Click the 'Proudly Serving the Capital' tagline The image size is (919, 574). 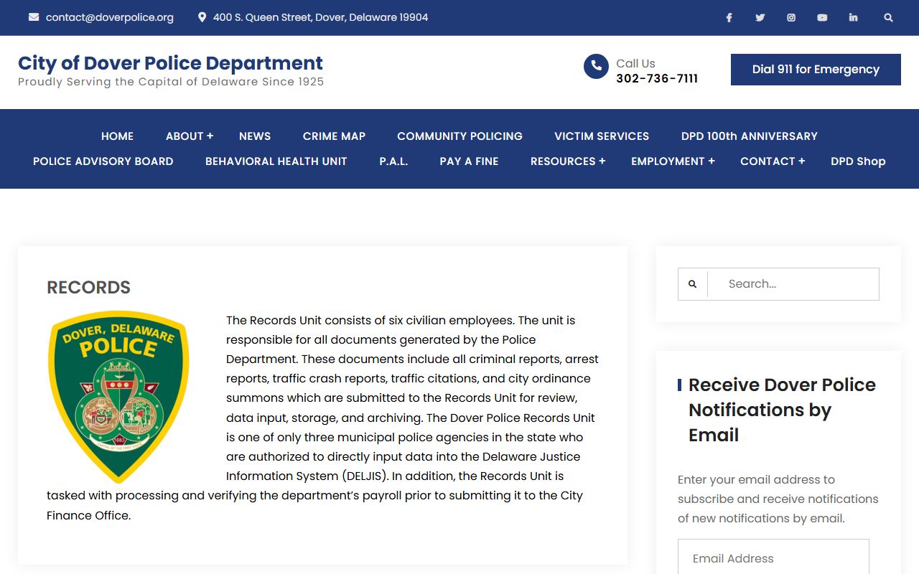pos(171,82)
